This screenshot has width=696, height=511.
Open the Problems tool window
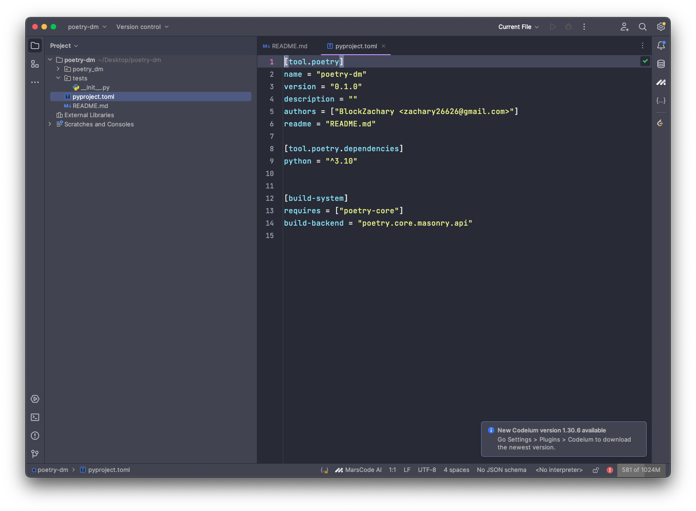tap(35, 436)
